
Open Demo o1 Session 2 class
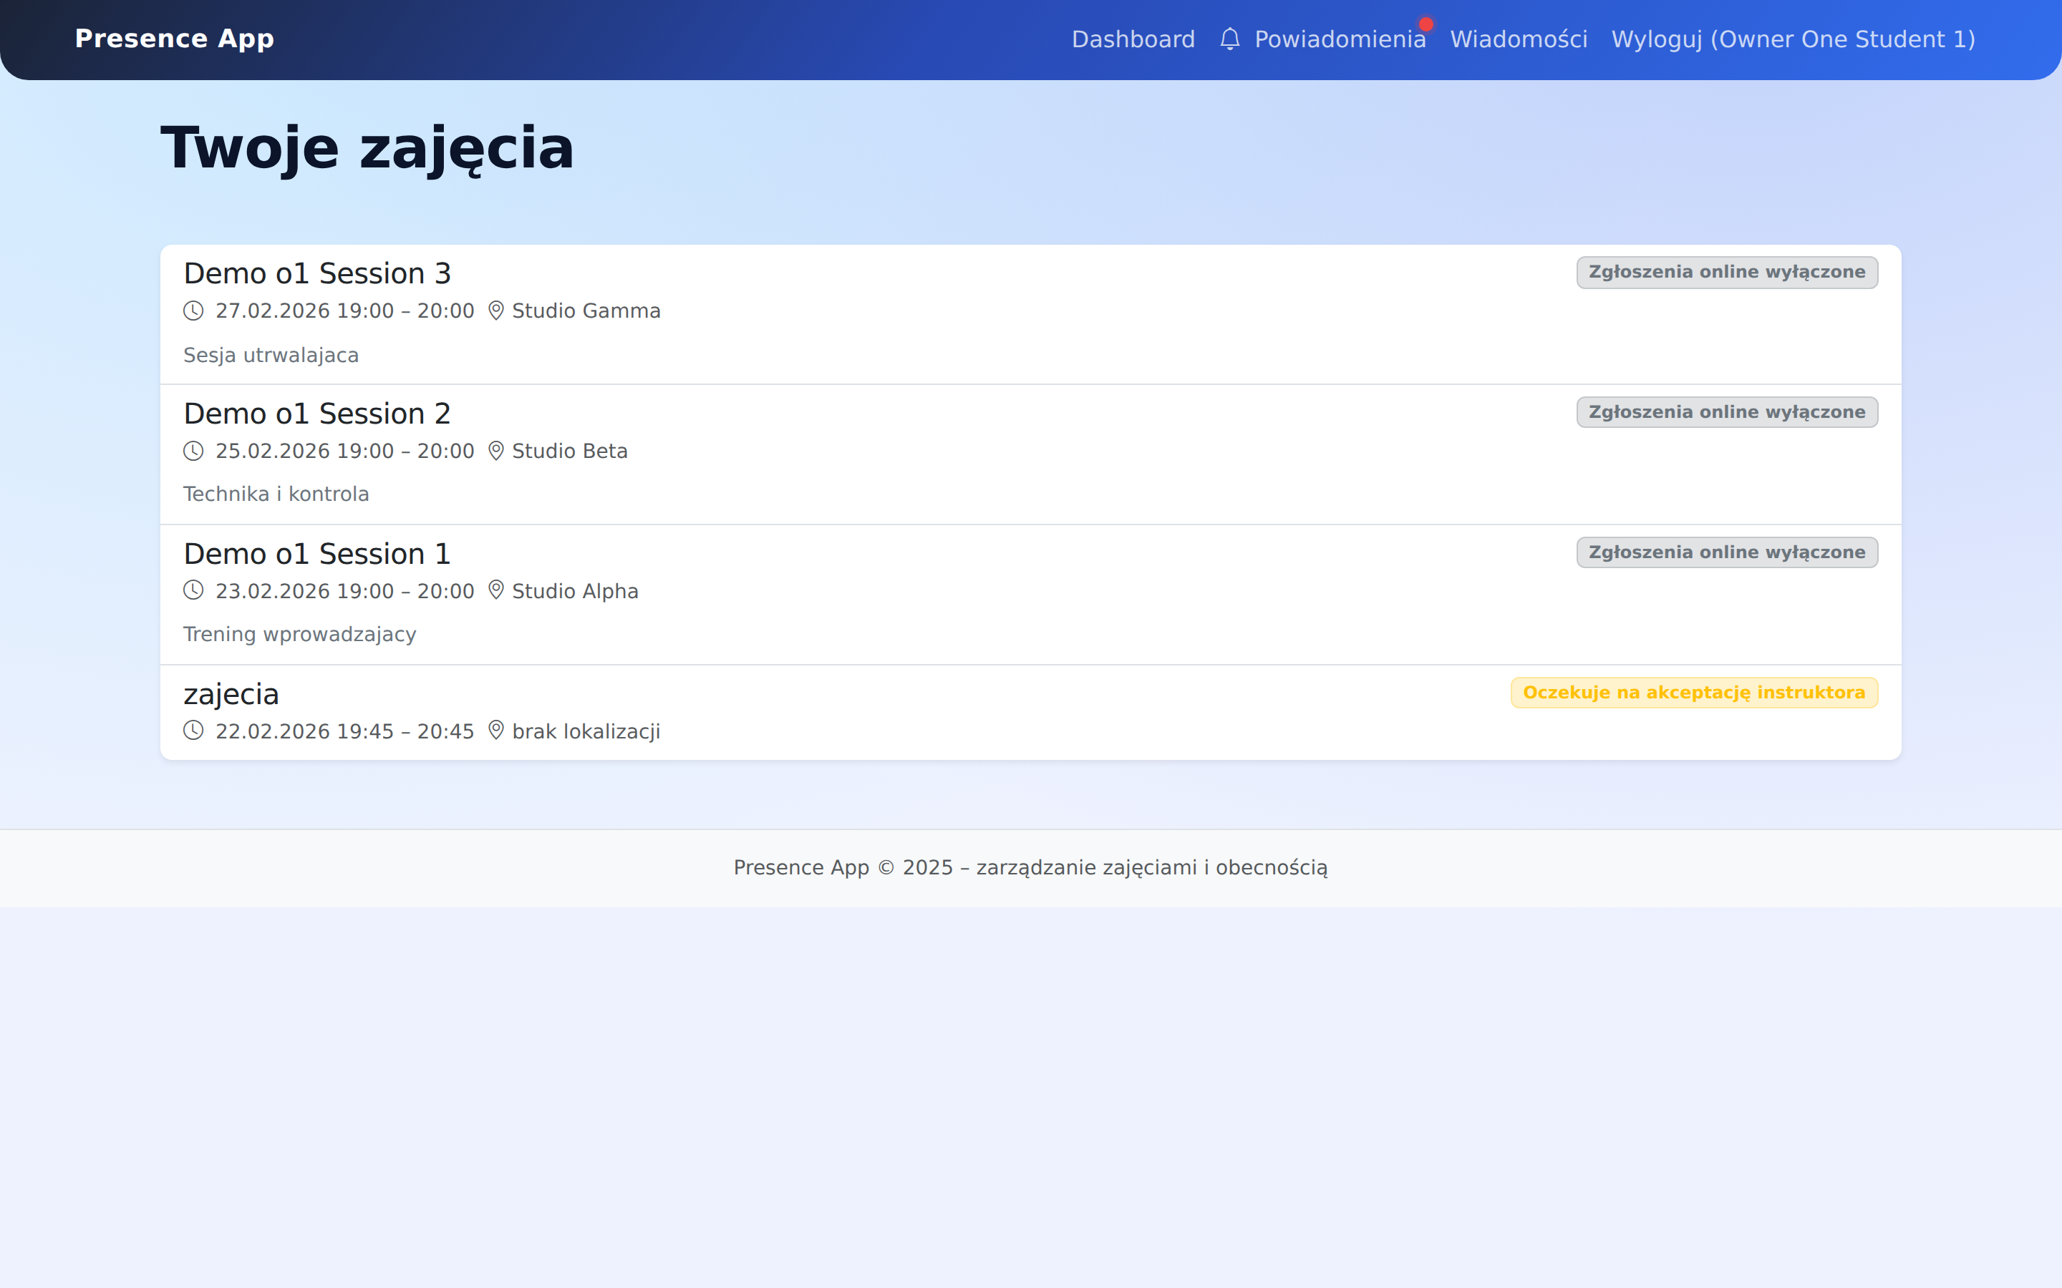(317, 414)
